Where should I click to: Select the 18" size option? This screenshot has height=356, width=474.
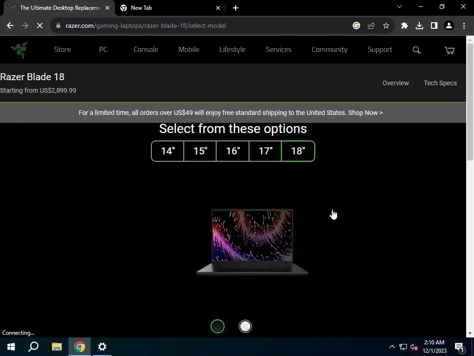pyautogui.click(x=298, y=151)
